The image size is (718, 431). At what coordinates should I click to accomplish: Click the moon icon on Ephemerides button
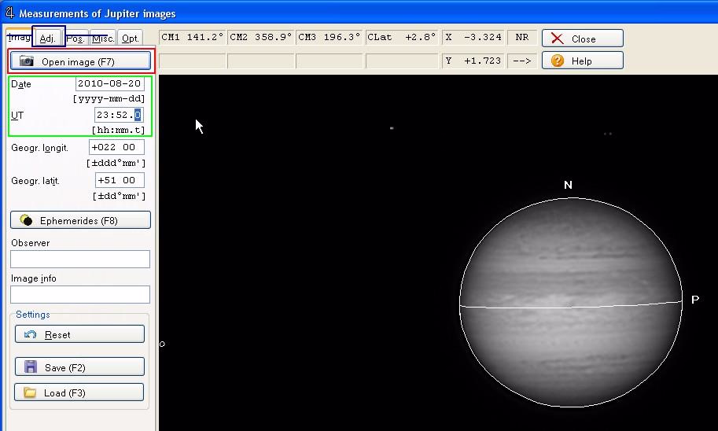click(x=27, y=221)
